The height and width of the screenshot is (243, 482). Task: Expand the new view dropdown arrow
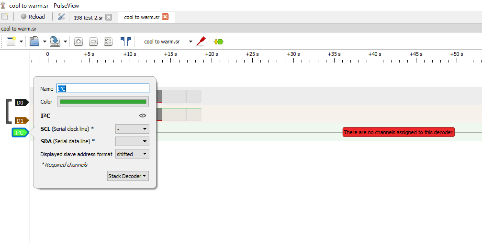[x=21, y=42]
